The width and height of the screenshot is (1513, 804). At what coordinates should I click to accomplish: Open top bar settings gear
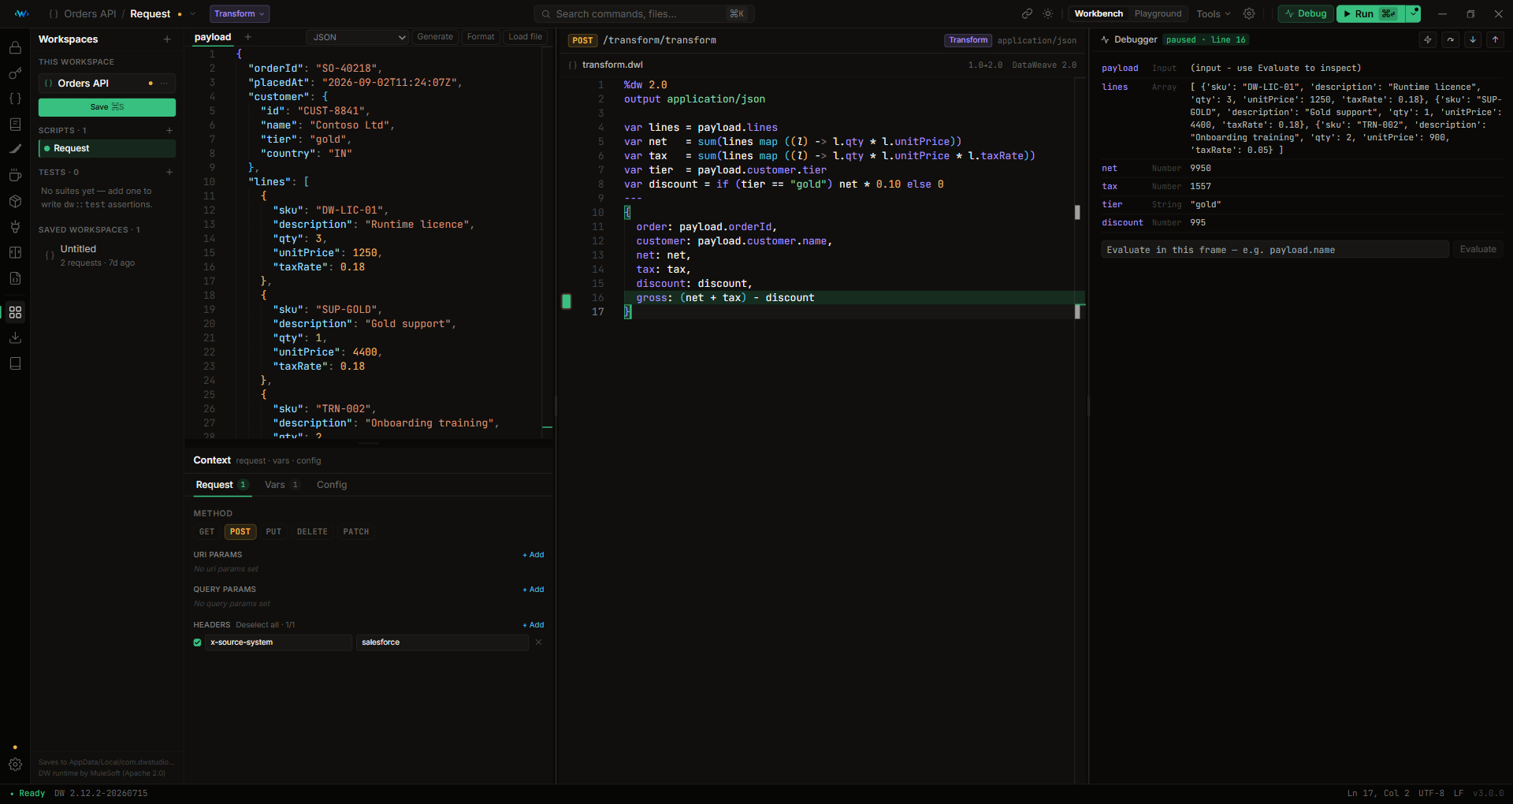click(1249, 13)
